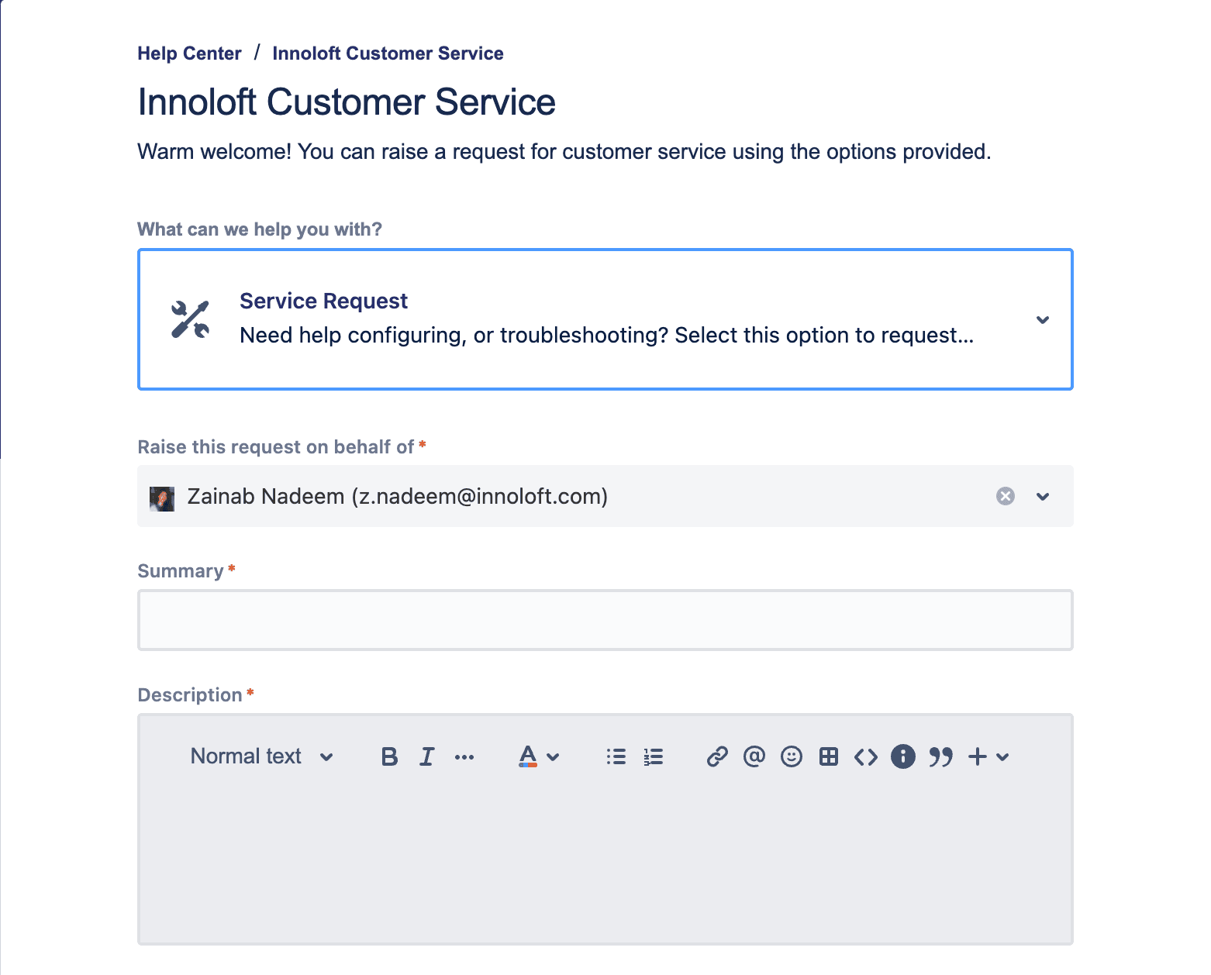The image size is (1211, 975).
Task: Insert a code snippet block
Action: click(865, 756)
